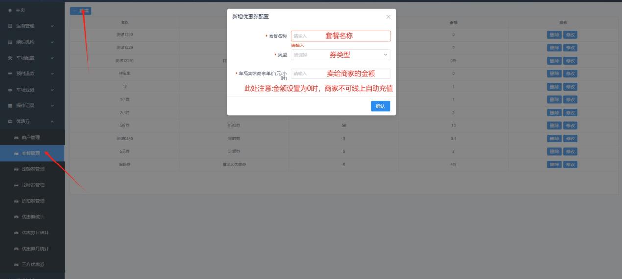Click the 运营管理 grid icon
This screenshot has height=279, width=622.
[x=10, y=26]
